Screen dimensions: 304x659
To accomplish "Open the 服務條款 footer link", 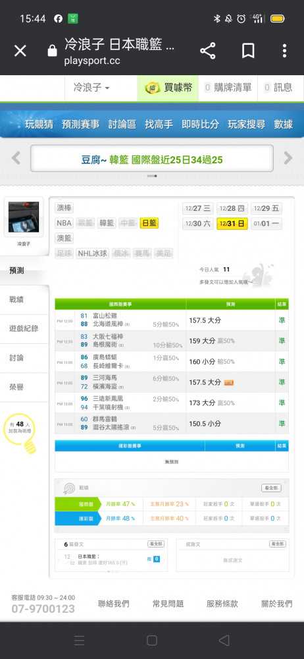I will pos(222,604).
